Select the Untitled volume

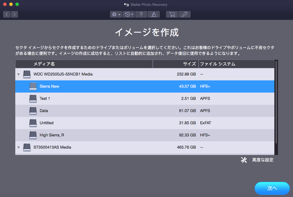pyautogui.click(x=145, y=123)
